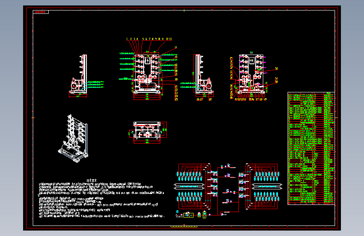
Task: Select the left roller pair in piping schematic
Action: click(189, 186)
